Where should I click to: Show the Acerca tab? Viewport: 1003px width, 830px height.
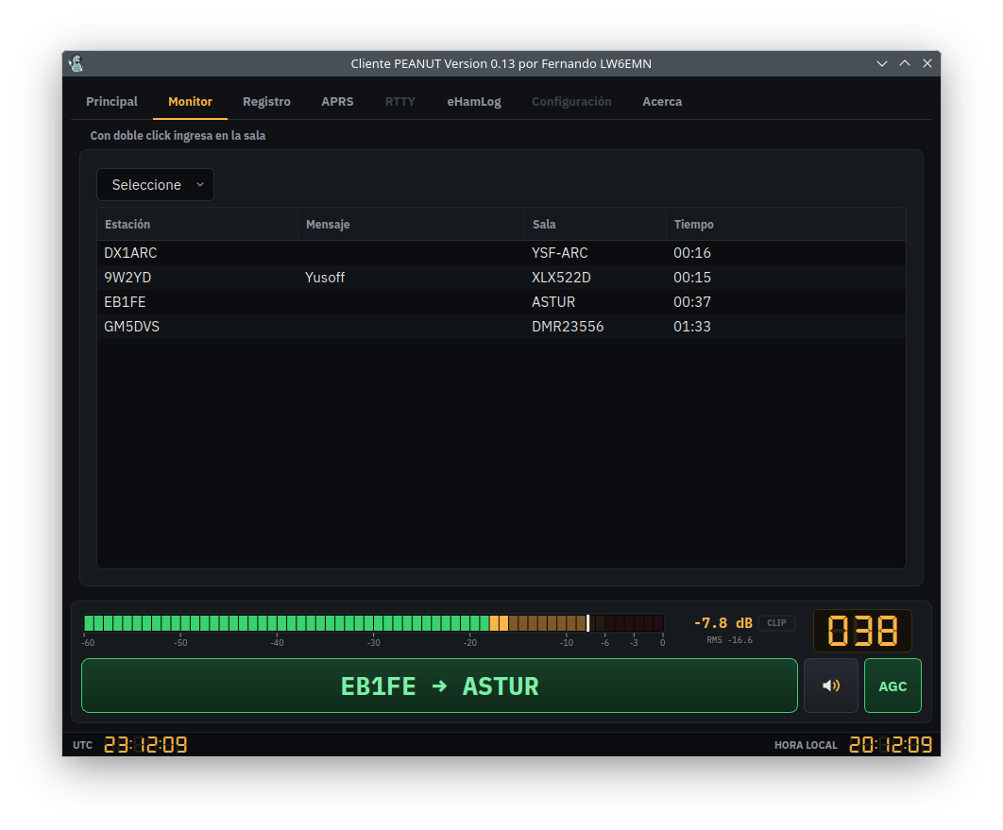pyautogui.click(x=662, y=102)
